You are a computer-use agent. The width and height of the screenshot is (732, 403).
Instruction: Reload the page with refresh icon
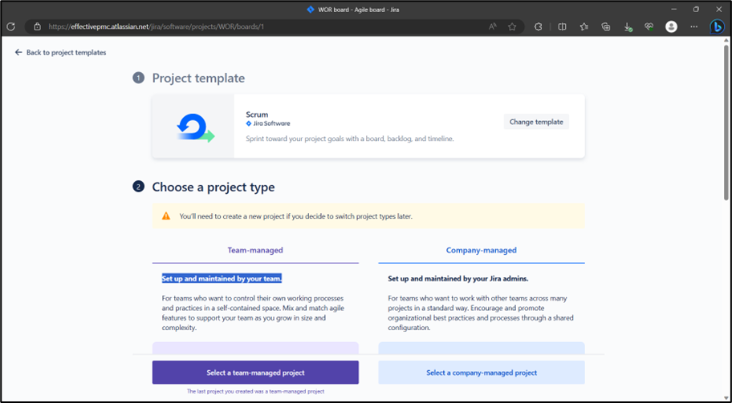[10, 26]
